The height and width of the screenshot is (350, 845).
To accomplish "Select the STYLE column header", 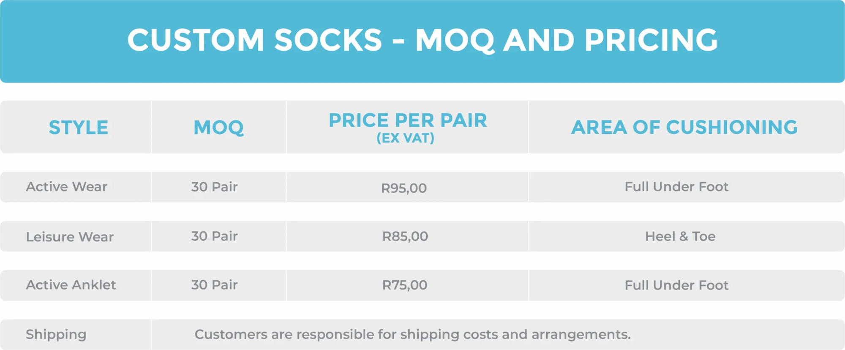I will point(79,128).
